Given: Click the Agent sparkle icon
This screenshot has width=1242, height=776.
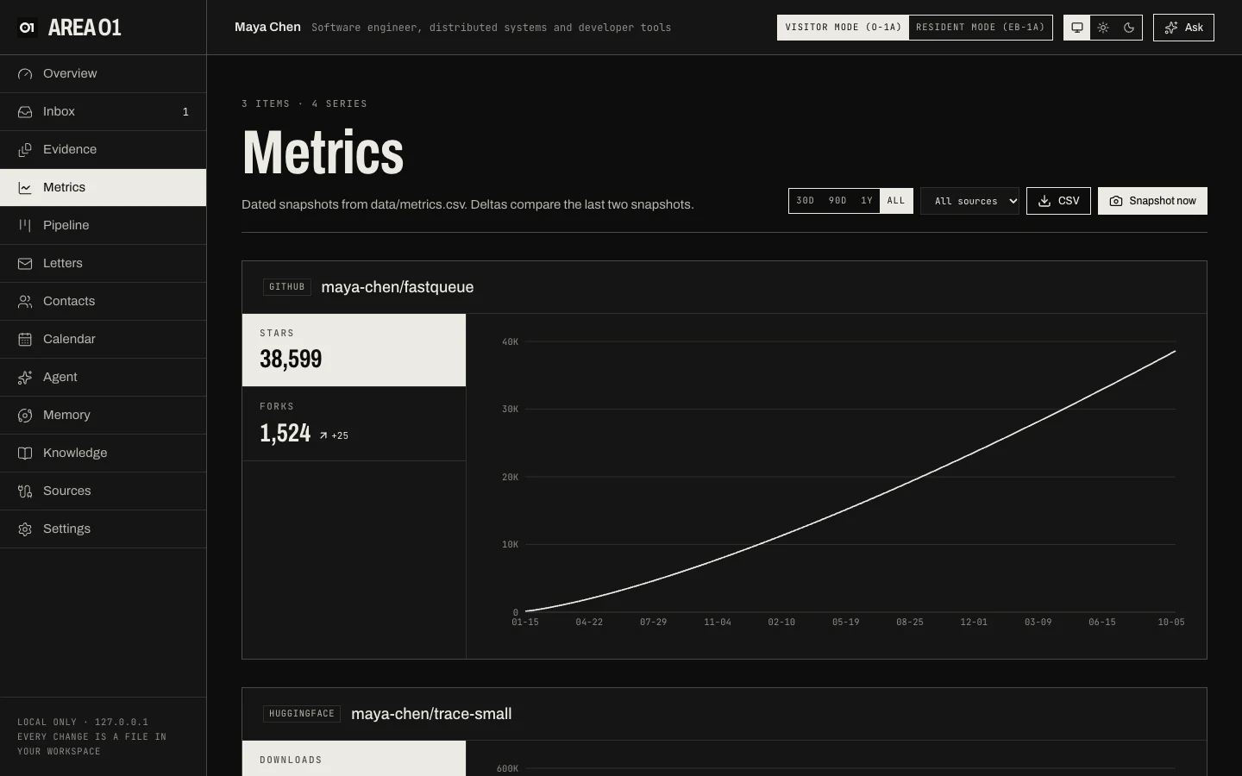Looking at the screenshot, I should coord(25,378).
